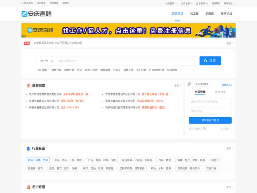
Task: Open the 文员 (3K~4.5K) job listing
Action: (70, 107)
